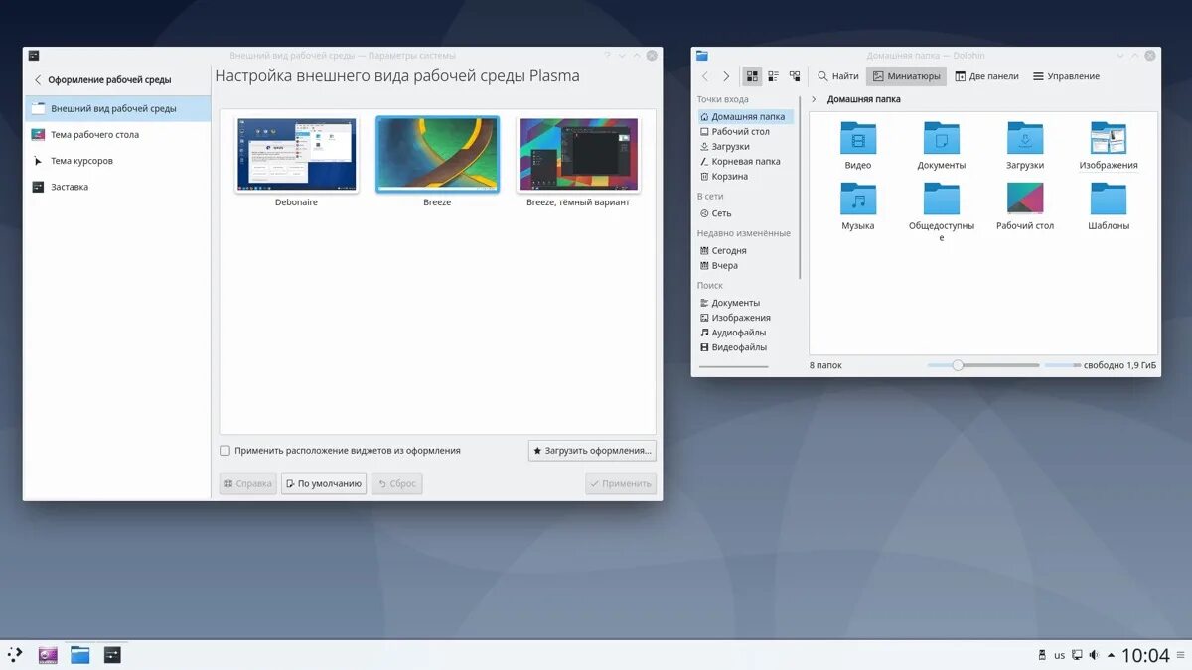Open the purple app in taskbar
Image resolution: width=1192 pixels, height=670 pixels.
pyautogui.click(x=48, y=654)
